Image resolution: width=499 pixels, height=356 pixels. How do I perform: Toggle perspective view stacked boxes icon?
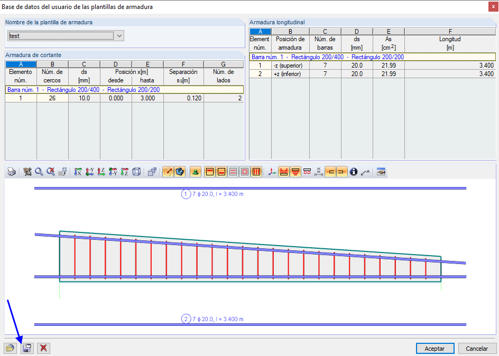[152, 172]
